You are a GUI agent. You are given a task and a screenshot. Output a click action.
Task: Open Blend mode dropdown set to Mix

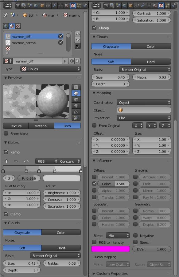118,235
